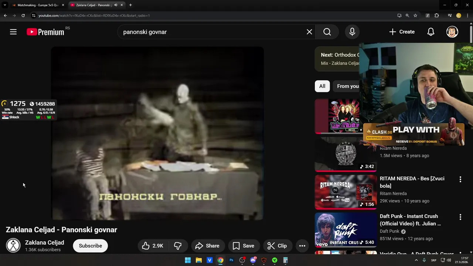Open Ritam Nereda 3:42 video thumbnail
This screenshot has height=266, width=473.
click(x=346, y=154)
